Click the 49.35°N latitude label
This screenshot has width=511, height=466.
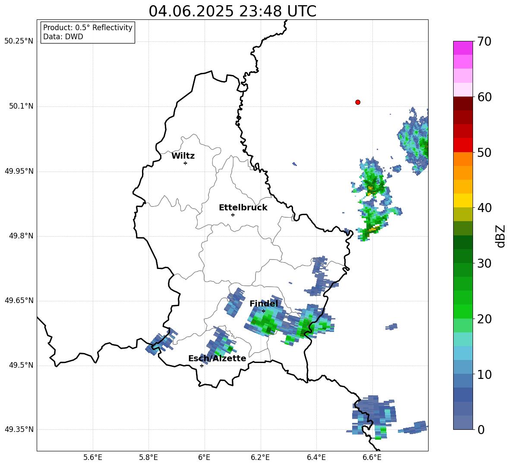pos(19,429)
